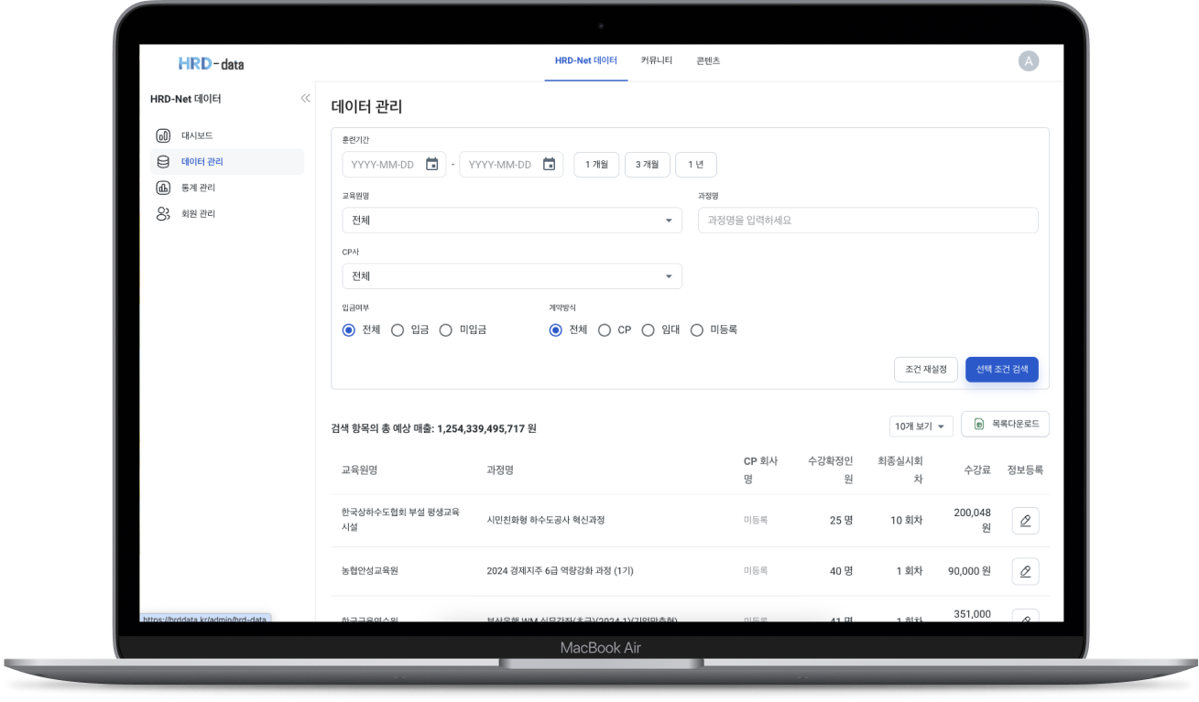Image resolution: width=1199 pixels, height=702 pixels.
Task: Select 전체 radio under 입금여부
Action: click(348, 330)
